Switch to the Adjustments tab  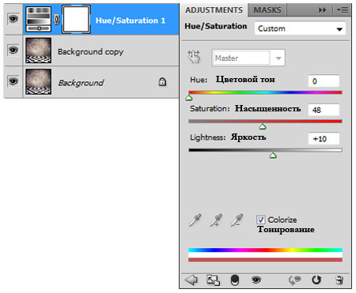point(214,10)
